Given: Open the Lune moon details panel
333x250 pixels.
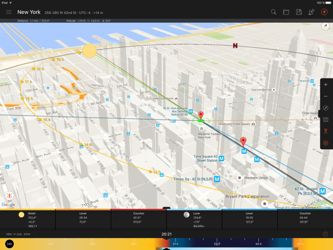Looking at the screenshot, I should (194, 220).
